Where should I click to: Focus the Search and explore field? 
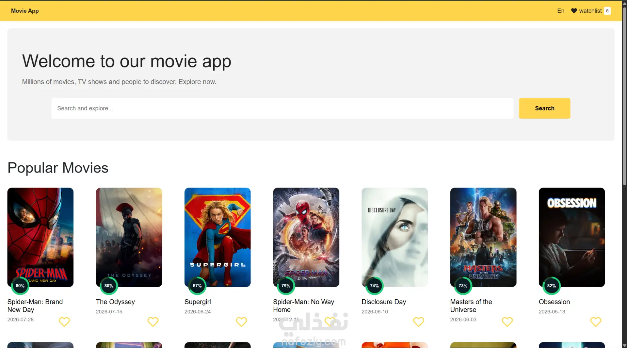(282, 108)
